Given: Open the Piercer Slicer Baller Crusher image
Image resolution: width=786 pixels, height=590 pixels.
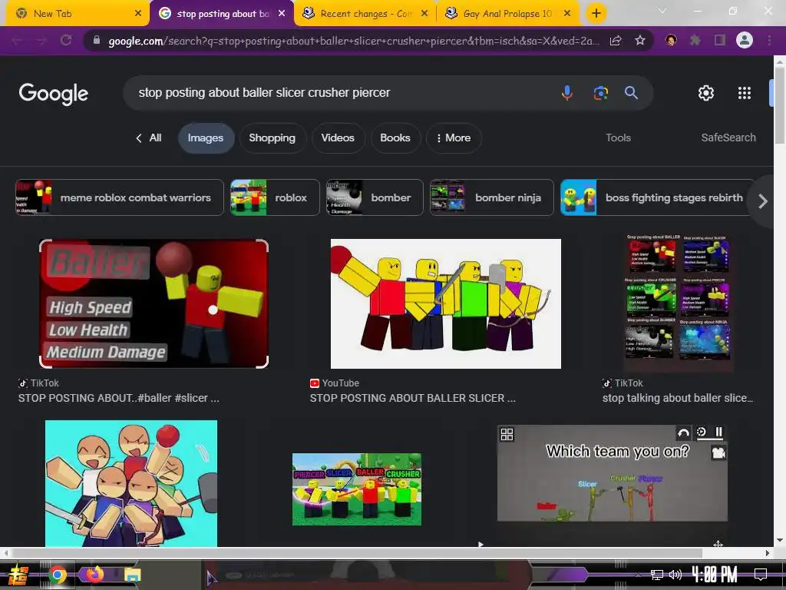Looking at the screenshot, I should (356, 489).
